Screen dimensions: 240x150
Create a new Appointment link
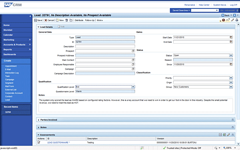(11, 66)
